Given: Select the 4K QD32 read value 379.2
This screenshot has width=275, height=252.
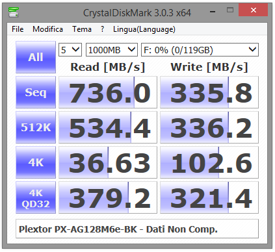Looking at the screenshot, I should pyautogui.click(x=108, y=197).
